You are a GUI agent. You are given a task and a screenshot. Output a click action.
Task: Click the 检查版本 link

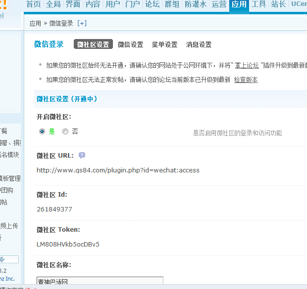pos(246,80)
